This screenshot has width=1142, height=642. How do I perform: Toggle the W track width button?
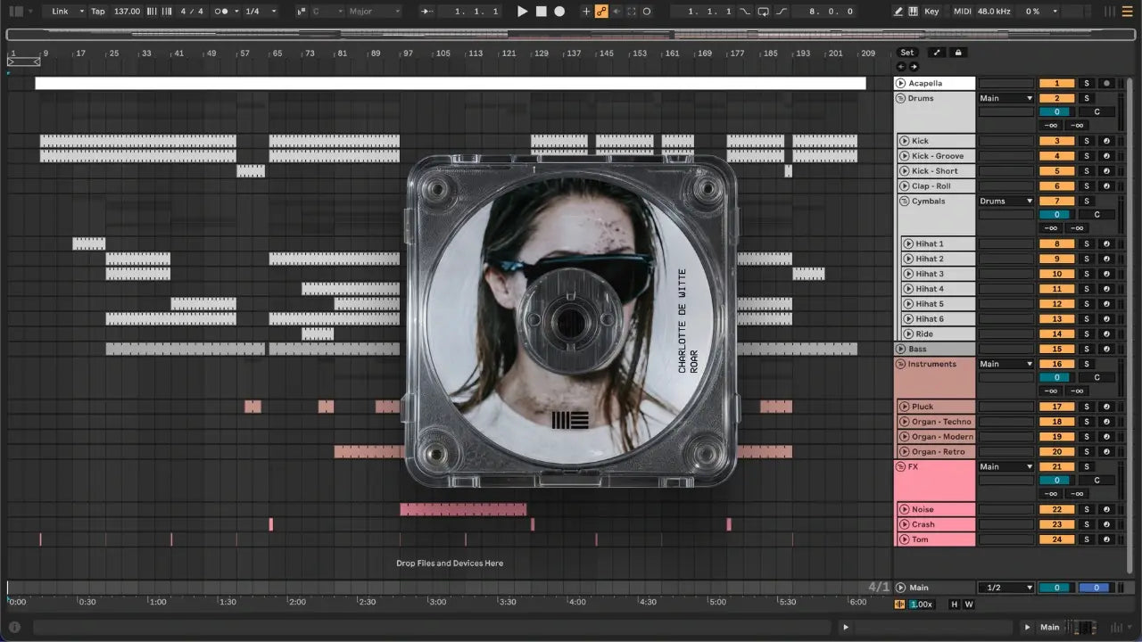click(x=968, y=605)
